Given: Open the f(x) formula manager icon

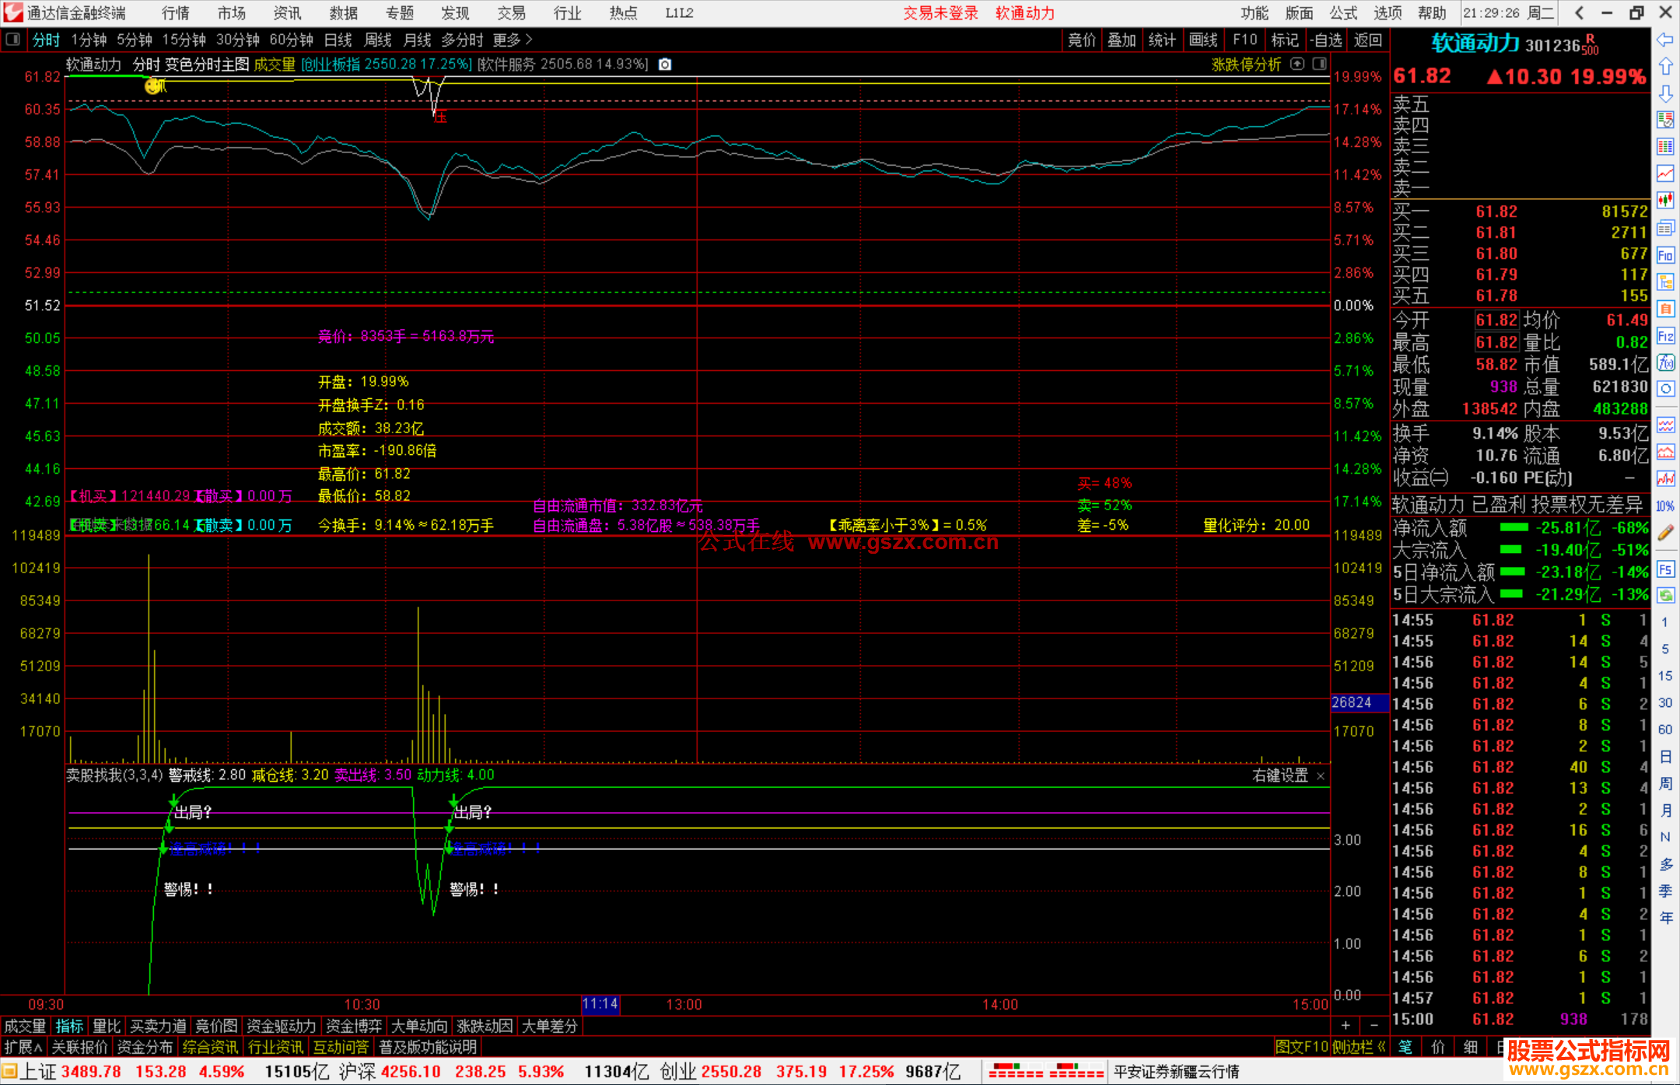Looking at the screenshot, I should pyautogui.click(x=1665, y=362).
